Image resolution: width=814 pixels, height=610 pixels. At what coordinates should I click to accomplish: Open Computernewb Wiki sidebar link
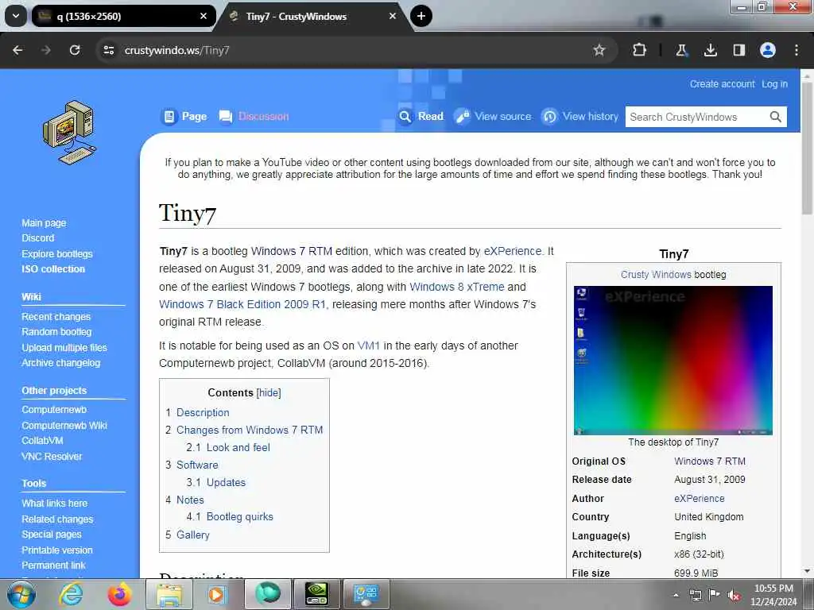64,426
